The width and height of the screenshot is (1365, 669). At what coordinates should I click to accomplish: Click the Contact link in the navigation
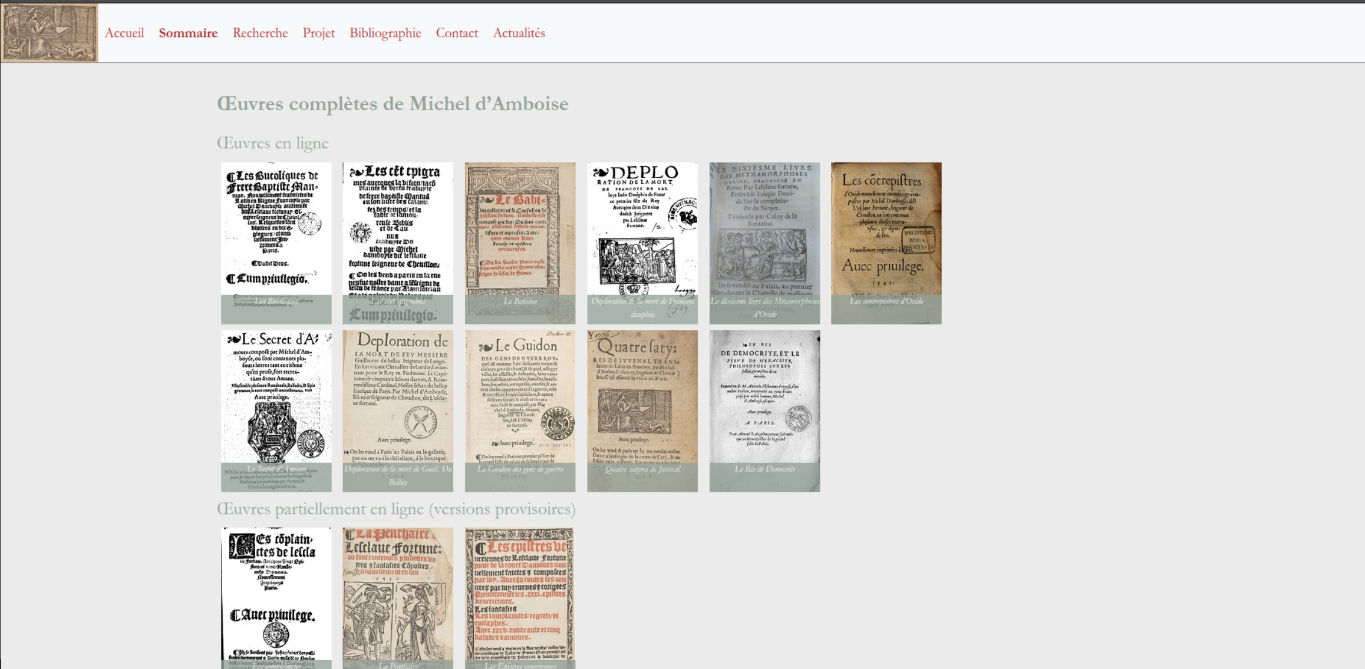(457, 33)
